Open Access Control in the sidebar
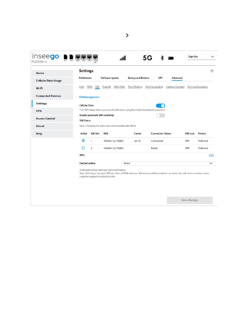The image size is (247, 324). pyautogui.click(x=52, y=118)
